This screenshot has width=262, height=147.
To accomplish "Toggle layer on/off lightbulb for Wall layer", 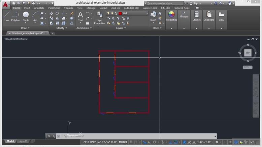I will (x=108, y=13).
